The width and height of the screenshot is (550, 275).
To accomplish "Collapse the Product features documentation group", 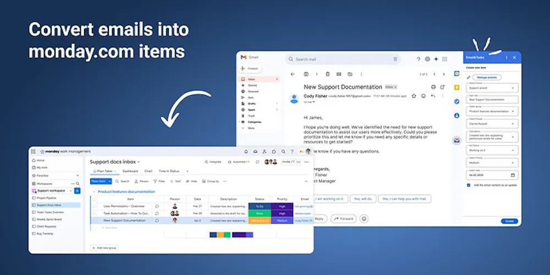I will point(94,192).
